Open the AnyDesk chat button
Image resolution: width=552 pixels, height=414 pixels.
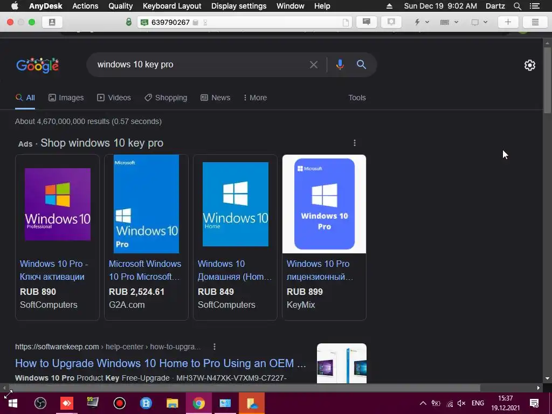(x=367, y=22)
